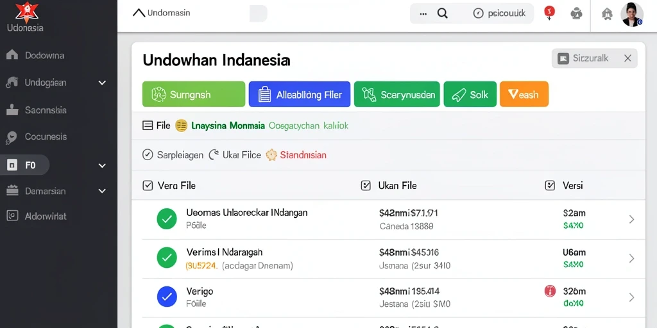
Task: Select the F0 sidebar item icon
Action: [13, 165]
